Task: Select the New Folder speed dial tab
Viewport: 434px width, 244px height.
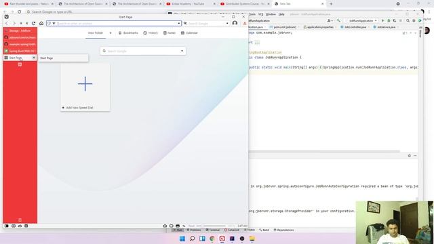Action: pos(96,33)
